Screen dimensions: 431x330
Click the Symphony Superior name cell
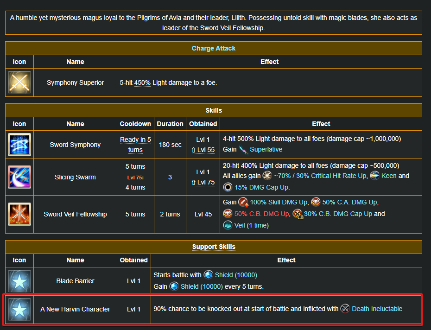[x=76, y=82]
